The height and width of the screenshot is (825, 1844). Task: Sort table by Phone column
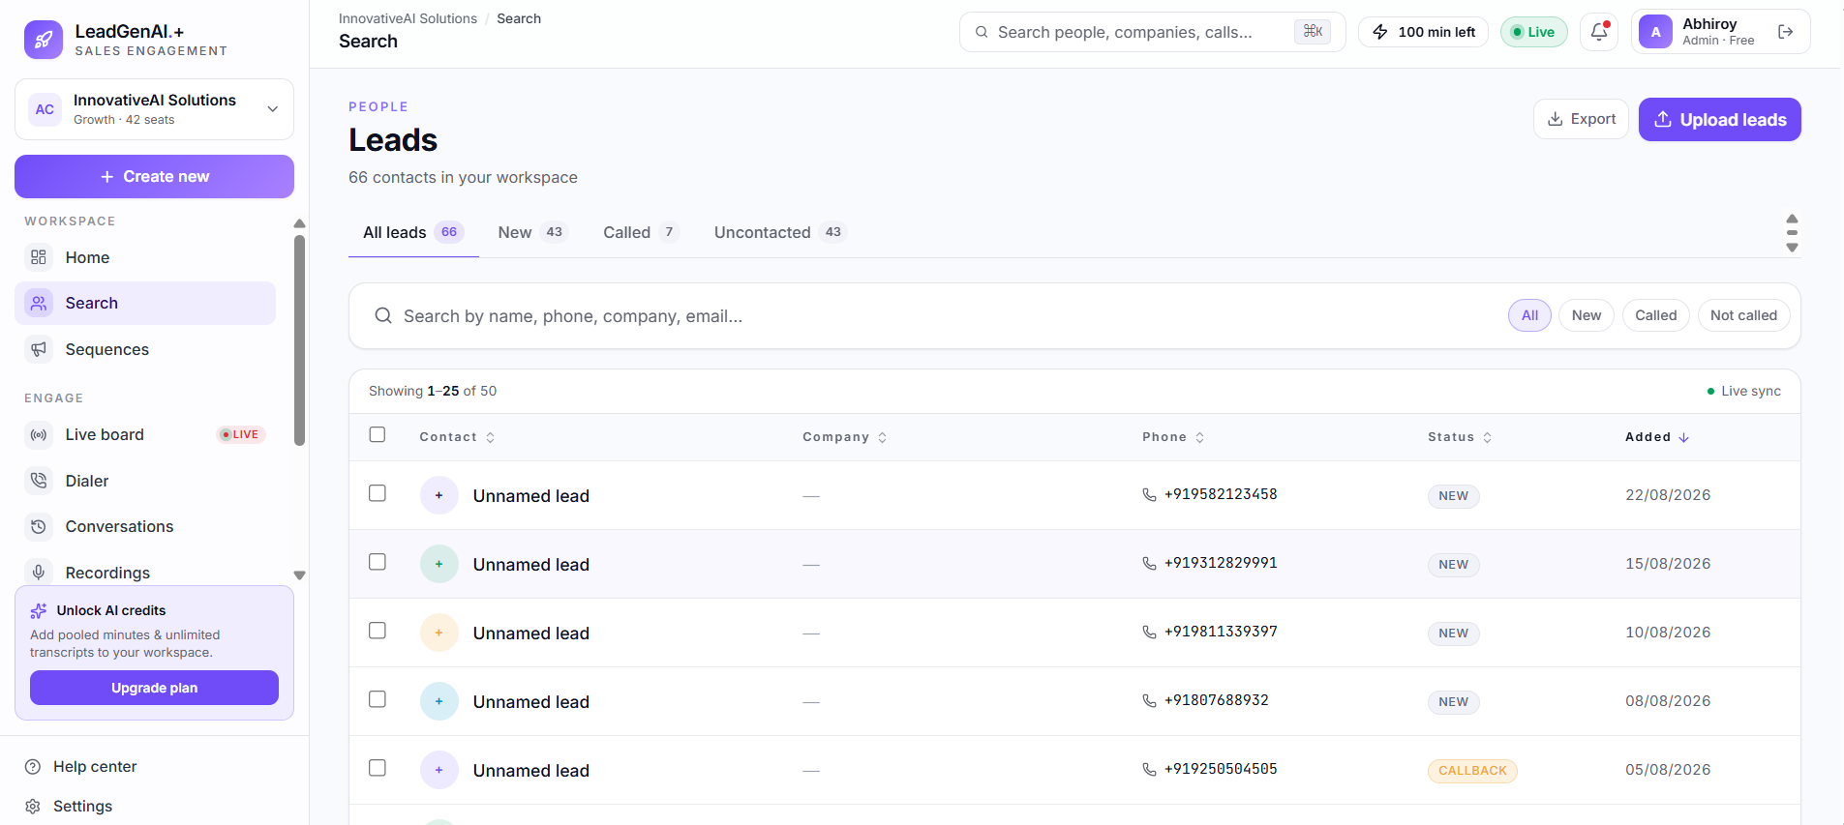(x=1173, y=437)
